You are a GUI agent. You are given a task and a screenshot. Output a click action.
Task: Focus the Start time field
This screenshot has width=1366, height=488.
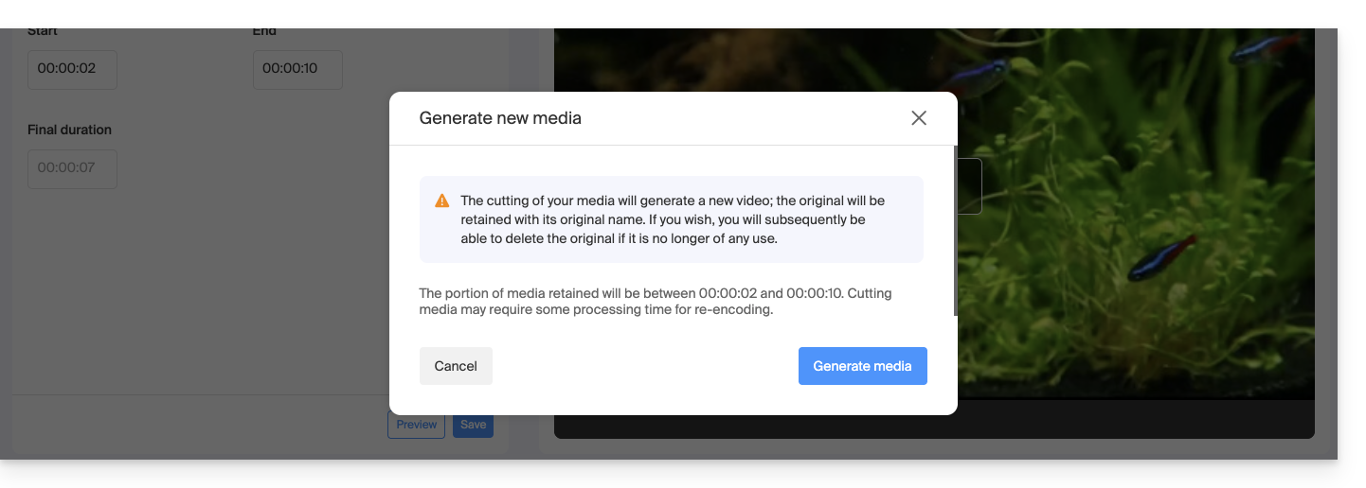pyautogui.click(x=72, y=69)
